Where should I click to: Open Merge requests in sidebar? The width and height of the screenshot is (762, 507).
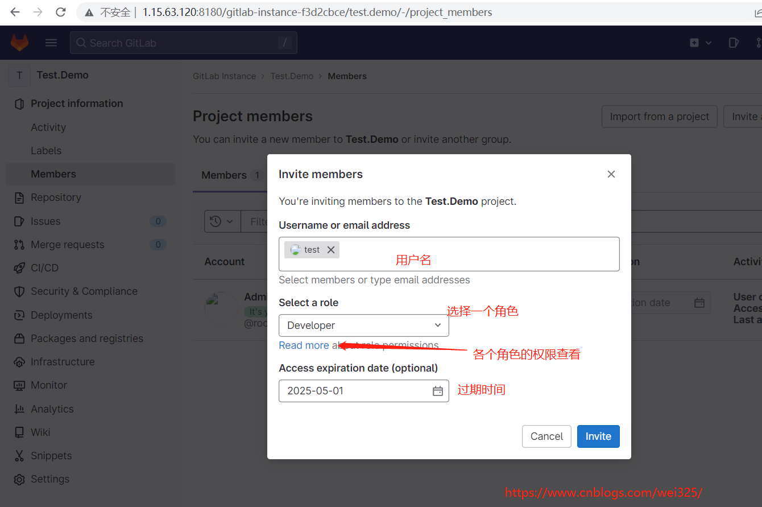pyautogui.click(x=68, y=245)
